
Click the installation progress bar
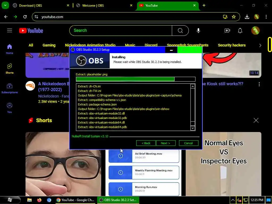[136, 79]
